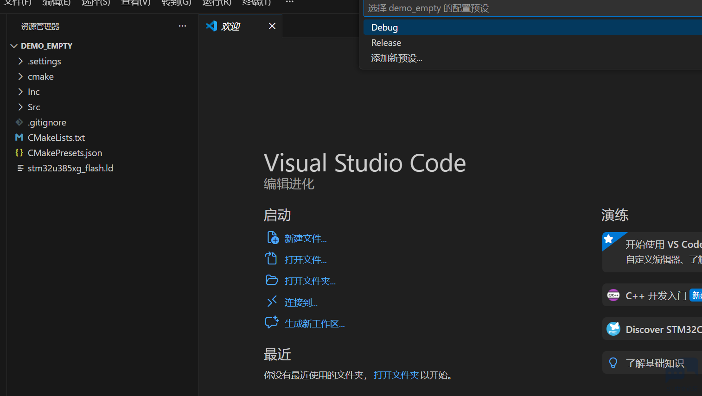Open the 终端(T) menu

256,2
